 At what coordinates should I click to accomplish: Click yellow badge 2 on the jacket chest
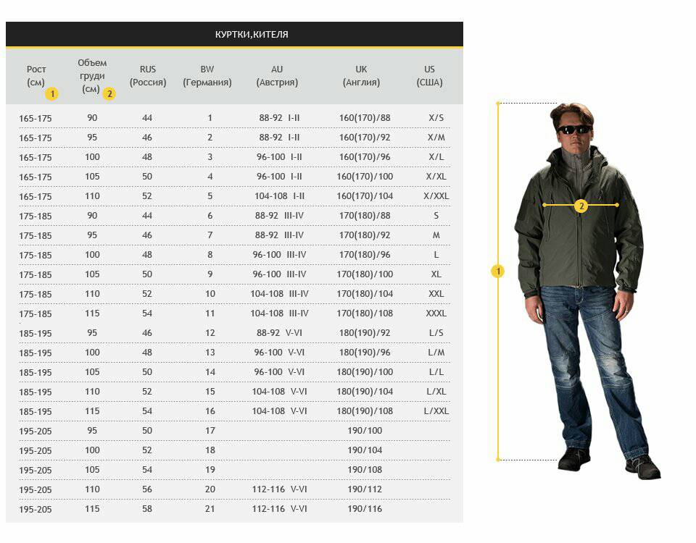point(581,206)
